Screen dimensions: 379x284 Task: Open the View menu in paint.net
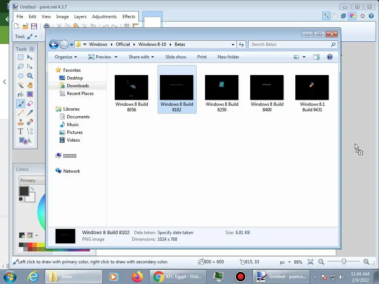(46, 16)
